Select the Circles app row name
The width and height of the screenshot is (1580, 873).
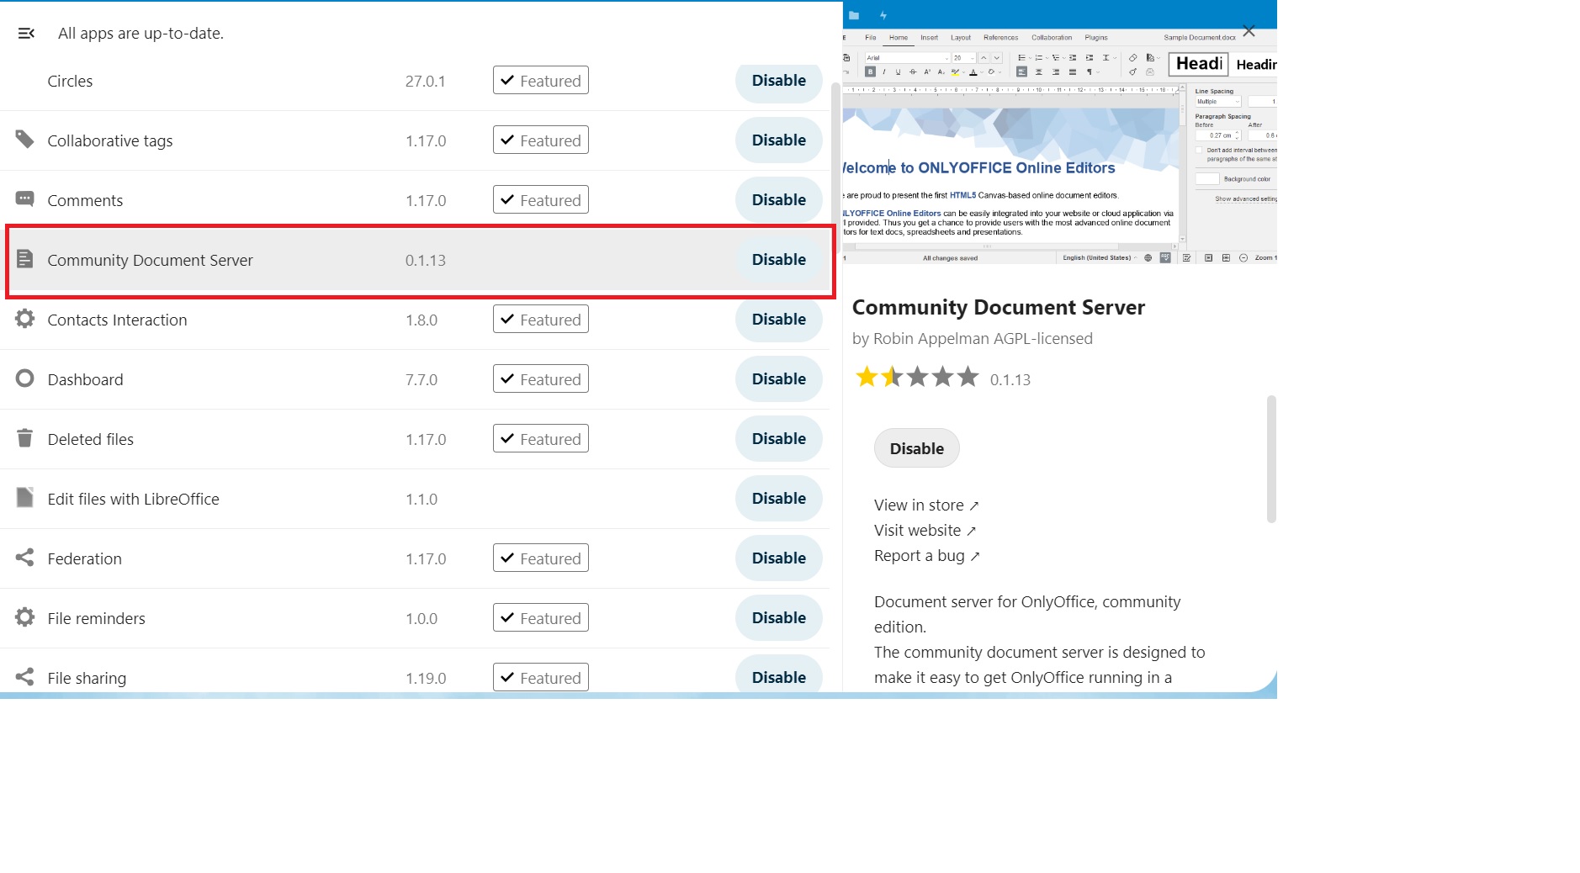point(70,82)
